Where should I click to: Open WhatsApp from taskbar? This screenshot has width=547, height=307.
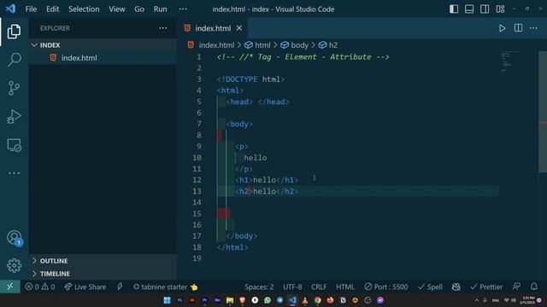pyautogui.click(x=268, y=300)
